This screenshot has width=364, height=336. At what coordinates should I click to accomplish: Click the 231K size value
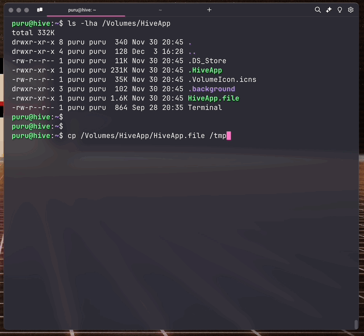(x=119, y=70)
